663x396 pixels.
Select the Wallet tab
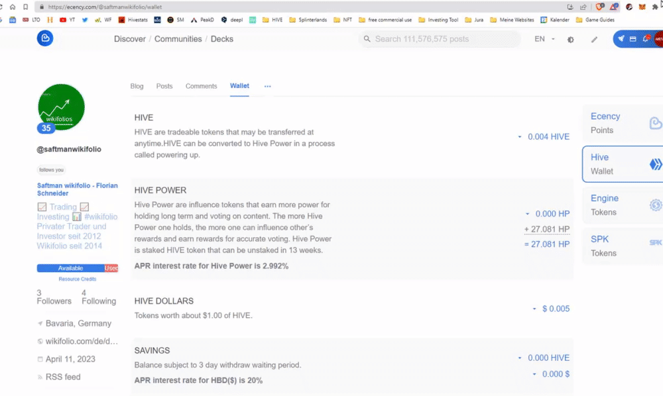click(x=239, y=85)
